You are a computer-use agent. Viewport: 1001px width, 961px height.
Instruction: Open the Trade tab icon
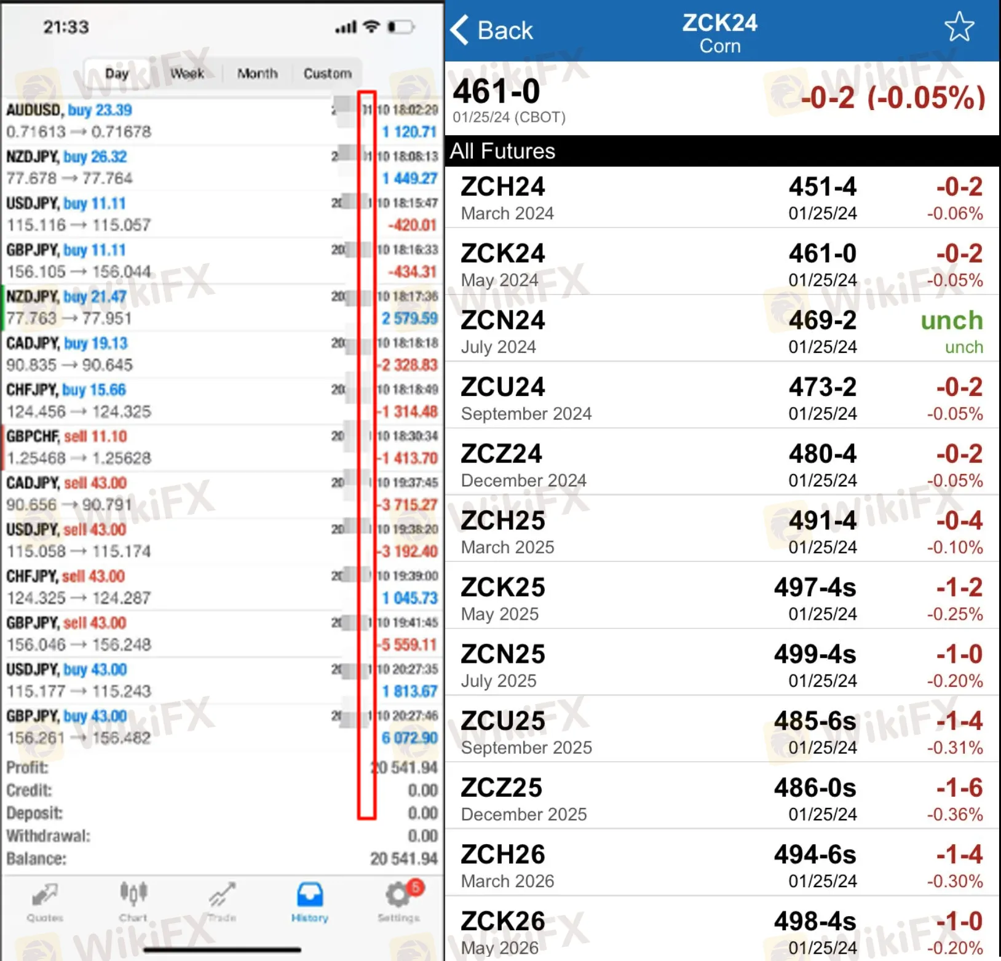click(x=221, y=896)
